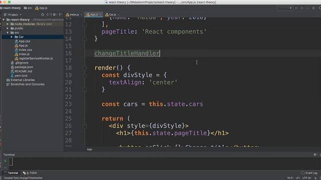This screenshot has width=321, height=180.
Task: Toggle fold marker at line 12
Action: (x=85, y=24)
